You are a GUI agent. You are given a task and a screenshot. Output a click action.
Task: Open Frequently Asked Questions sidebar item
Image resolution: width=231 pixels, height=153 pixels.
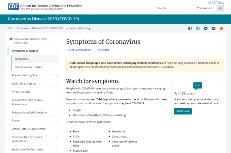[x=30, y=113]
